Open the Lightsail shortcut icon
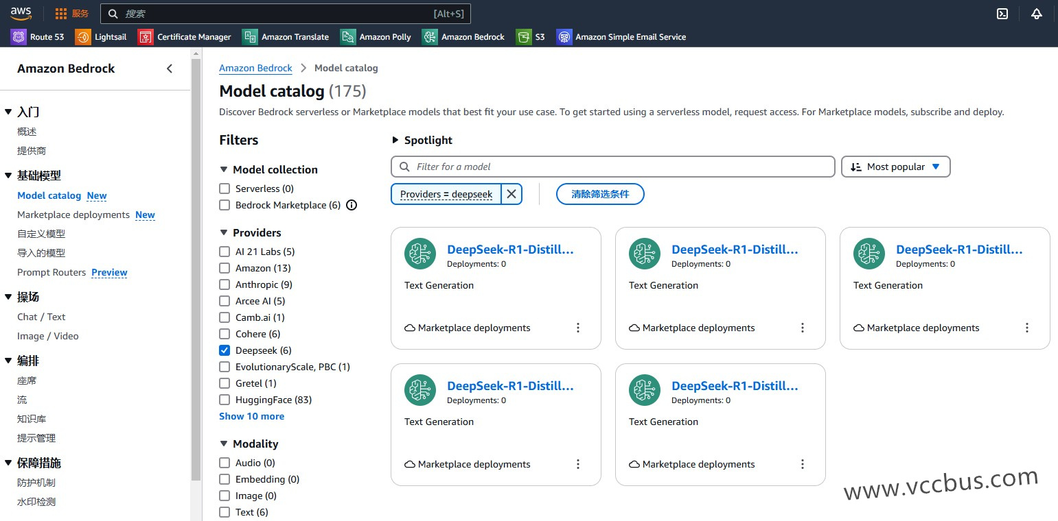Image resolution: width=1058 pixels, height=521 pixels. [83, 37]
